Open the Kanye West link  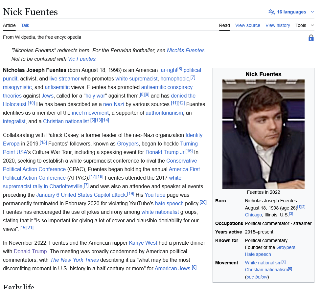point(143,243)
